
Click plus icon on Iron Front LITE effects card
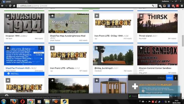pos(52,48)
